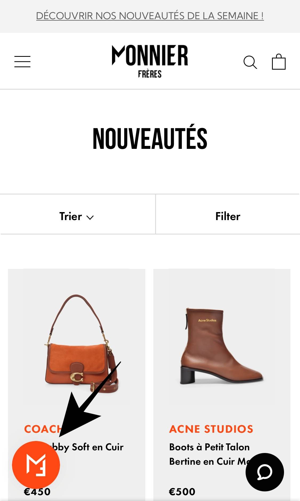The width and height of the screenshot is (300, 501).
Task: Select the COACH brand label
Action: click(43, 429)
